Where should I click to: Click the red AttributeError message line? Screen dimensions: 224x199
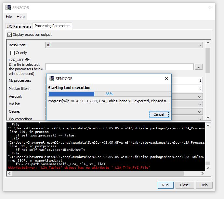(x=79, y=168)
